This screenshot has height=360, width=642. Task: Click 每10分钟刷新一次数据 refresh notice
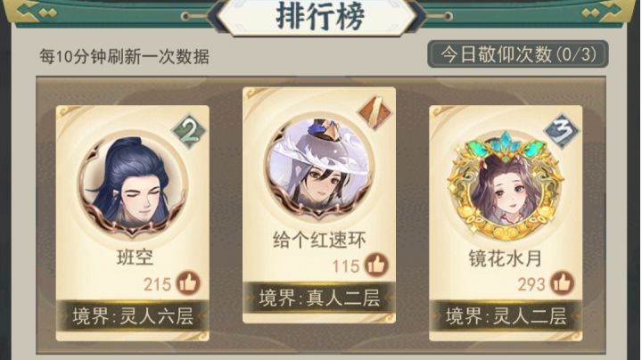click(x=125, y=56)
